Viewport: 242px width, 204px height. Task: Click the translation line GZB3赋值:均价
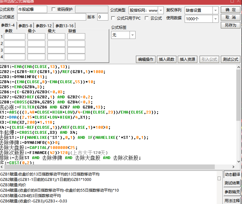pos(13,185)
